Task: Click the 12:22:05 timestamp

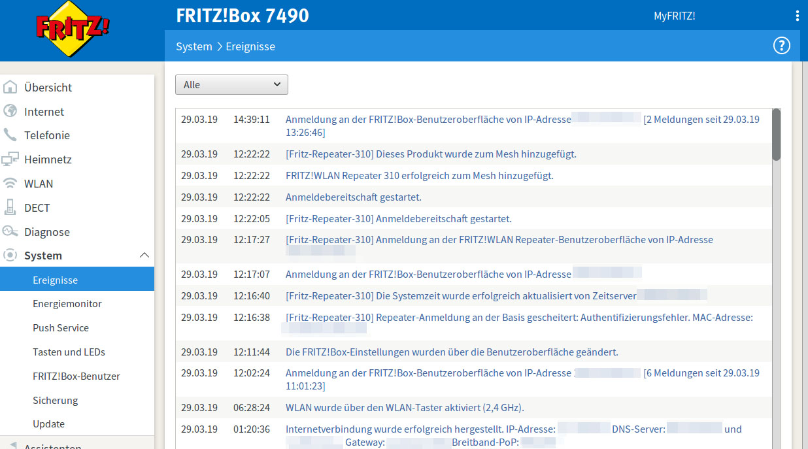Action: [252, 219]
